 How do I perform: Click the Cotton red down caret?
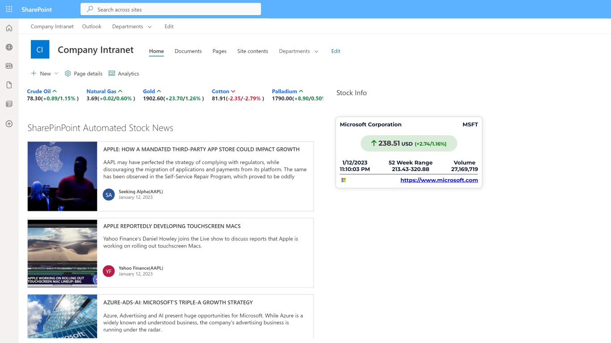tap(233, 91)
